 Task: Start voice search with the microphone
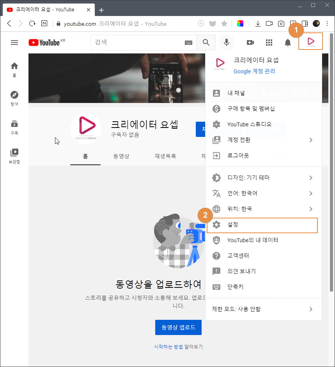(x=226, y=43)
